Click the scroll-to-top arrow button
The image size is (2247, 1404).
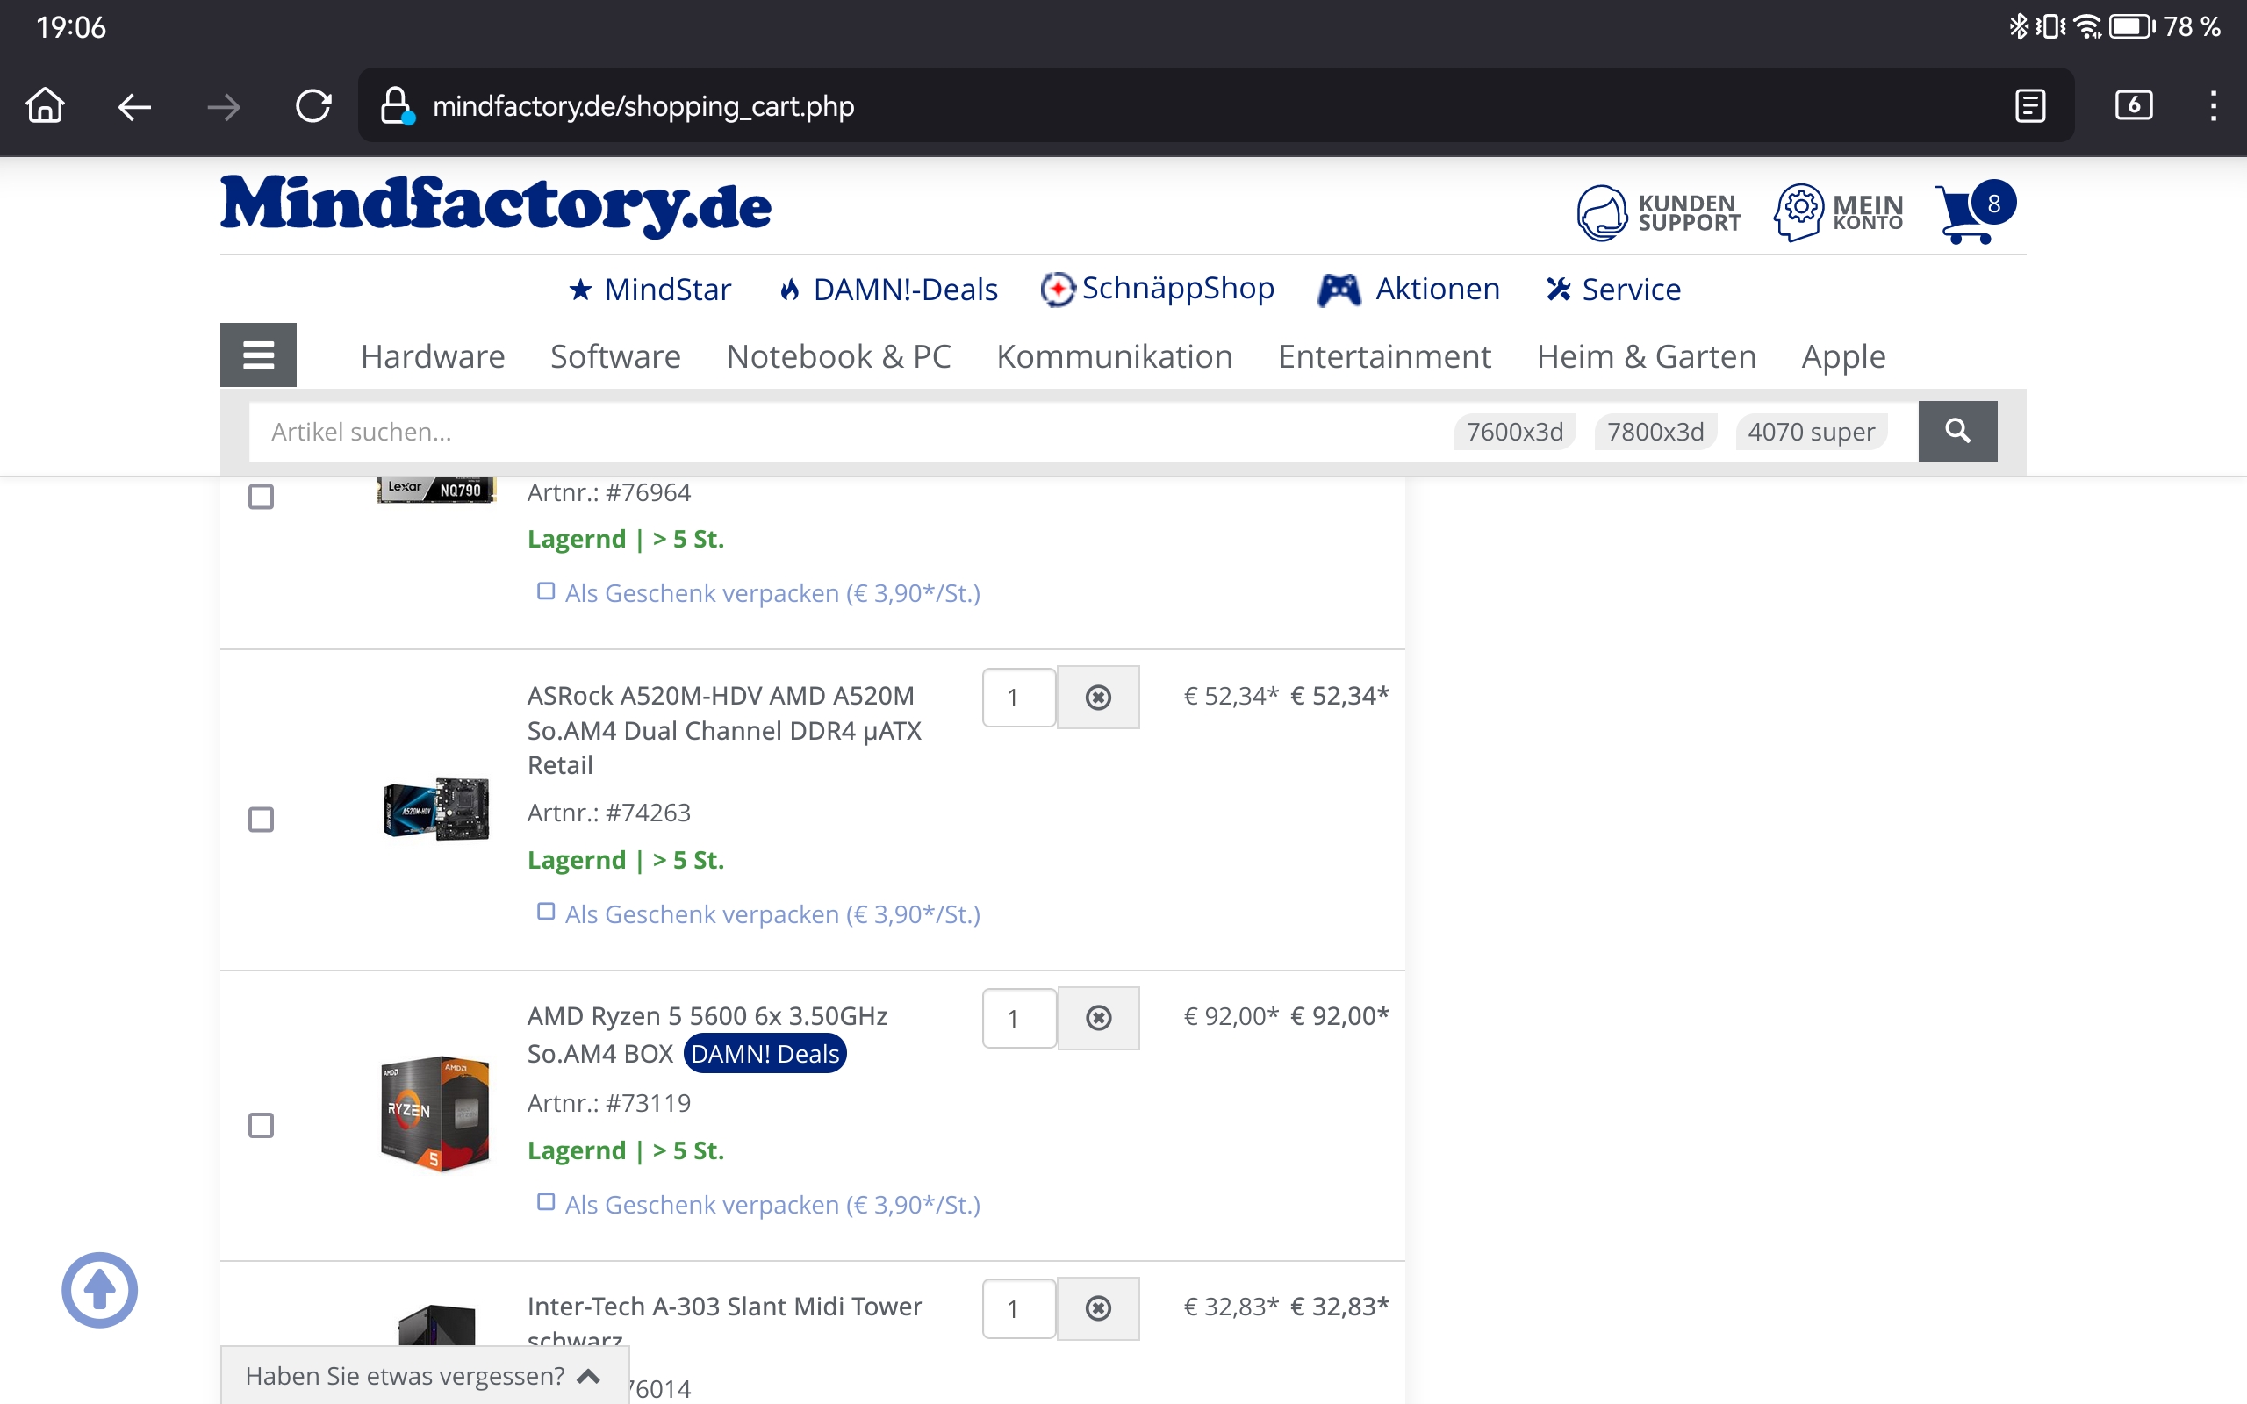point(99,1289)
